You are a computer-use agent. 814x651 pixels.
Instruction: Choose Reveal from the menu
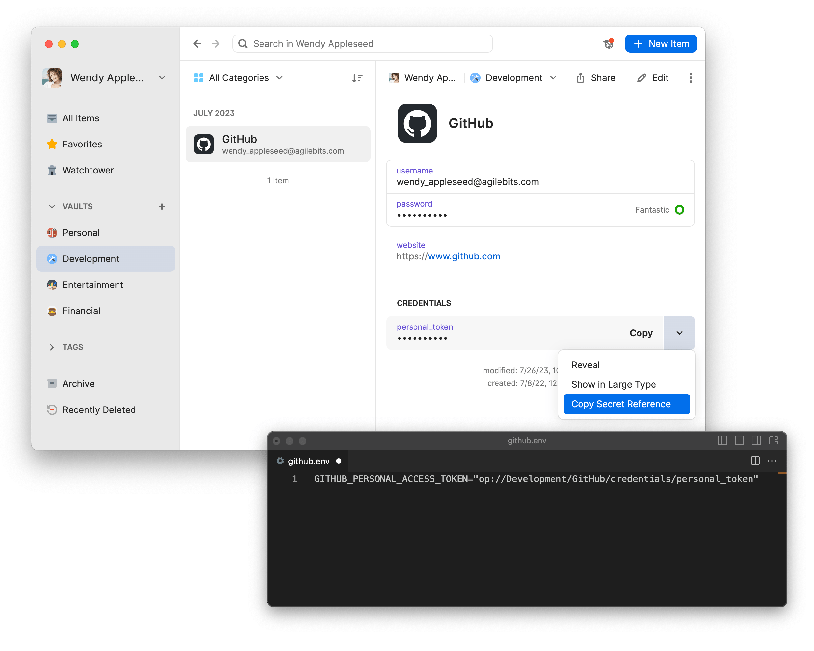coord(626,365)
